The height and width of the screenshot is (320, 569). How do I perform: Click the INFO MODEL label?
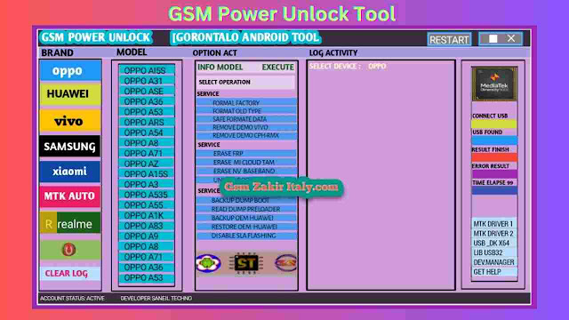click(x=220, y=68)
